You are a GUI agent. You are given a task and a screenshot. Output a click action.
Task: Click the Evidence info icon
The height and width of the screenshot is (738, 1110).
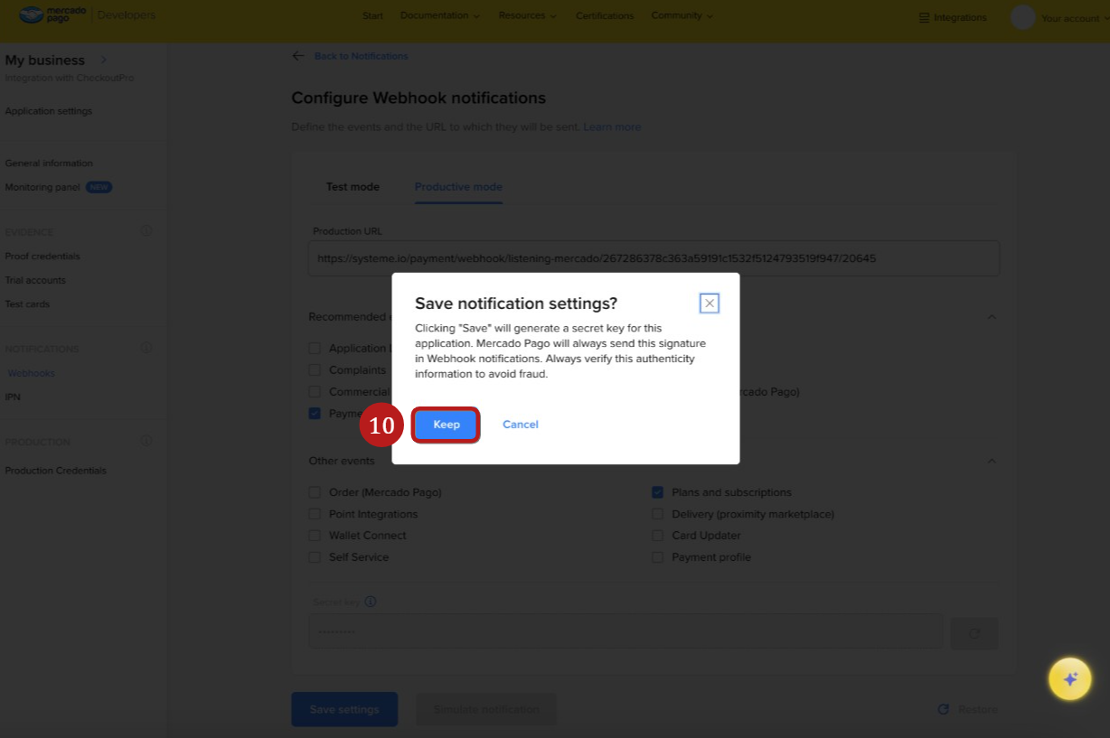[146, 231]
